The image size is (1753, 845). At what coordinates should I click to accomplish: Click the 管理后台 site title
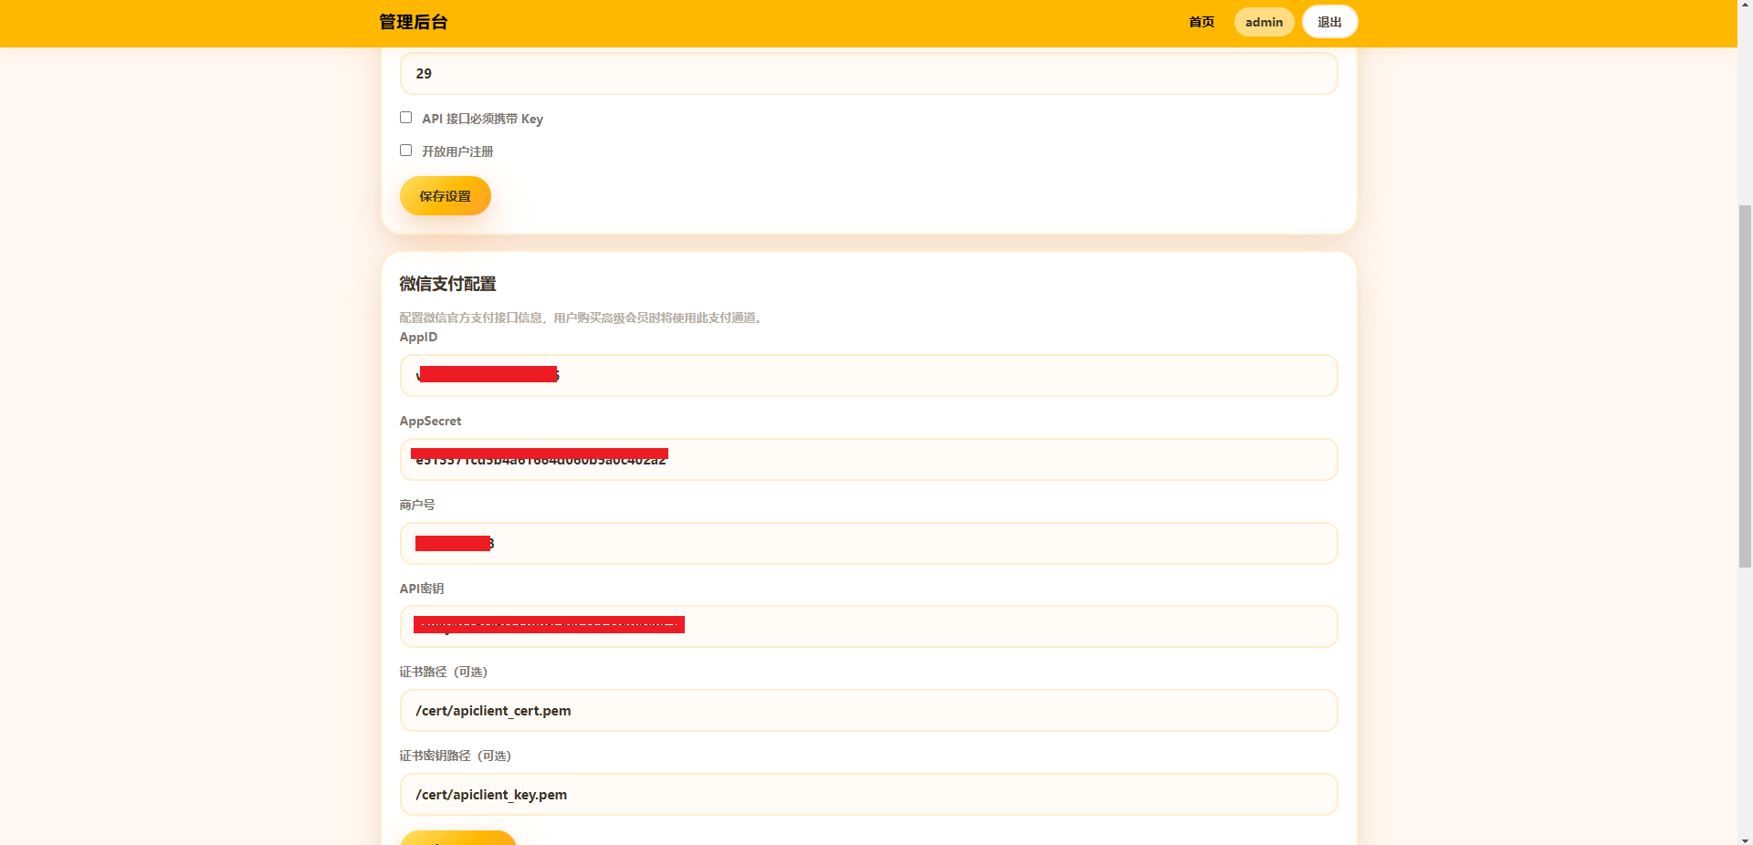pyautogui.click(x=413, y=22)
